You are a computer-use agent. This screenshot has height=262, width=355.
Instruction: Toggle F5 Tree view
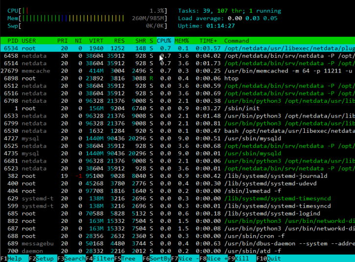[126, 258]
